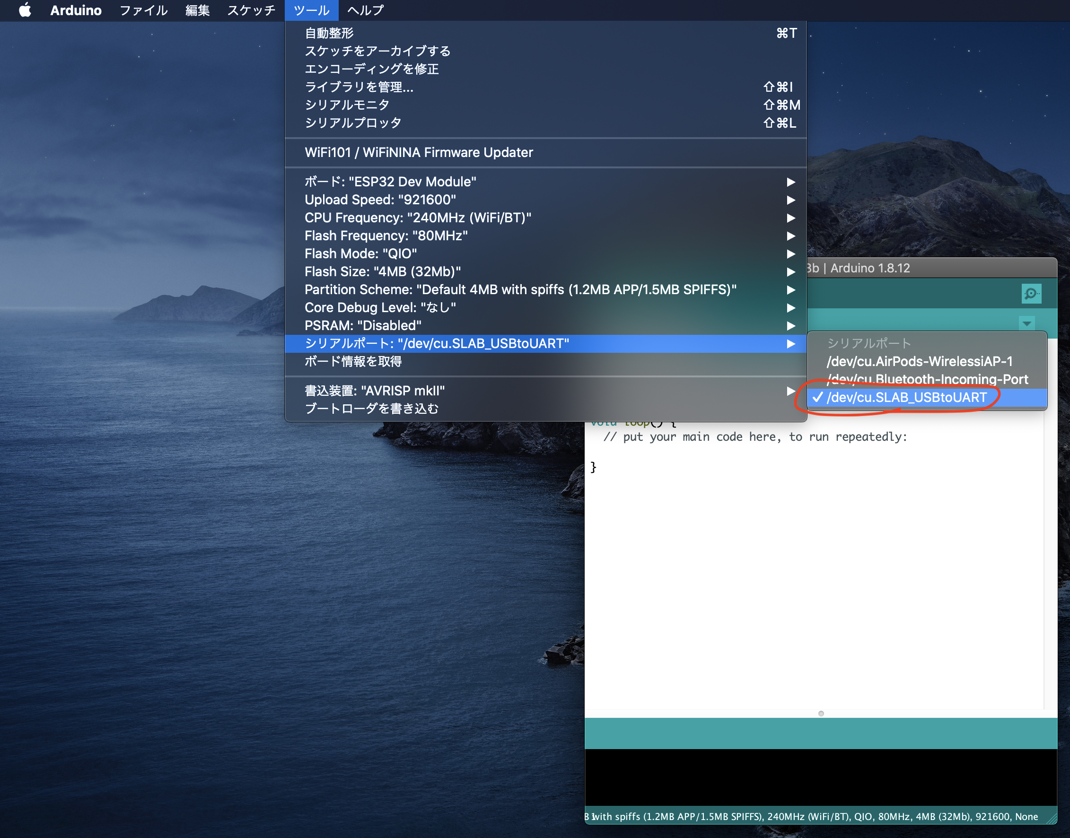This screenshot has height=838, width=1070.
Task: Open the ヘルプ menu
Action: (365, 10)
